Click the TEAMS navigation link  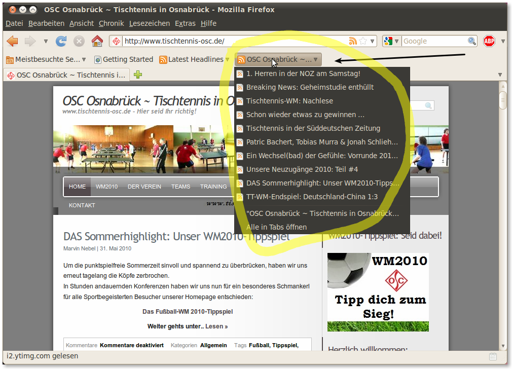coord(180,187)
